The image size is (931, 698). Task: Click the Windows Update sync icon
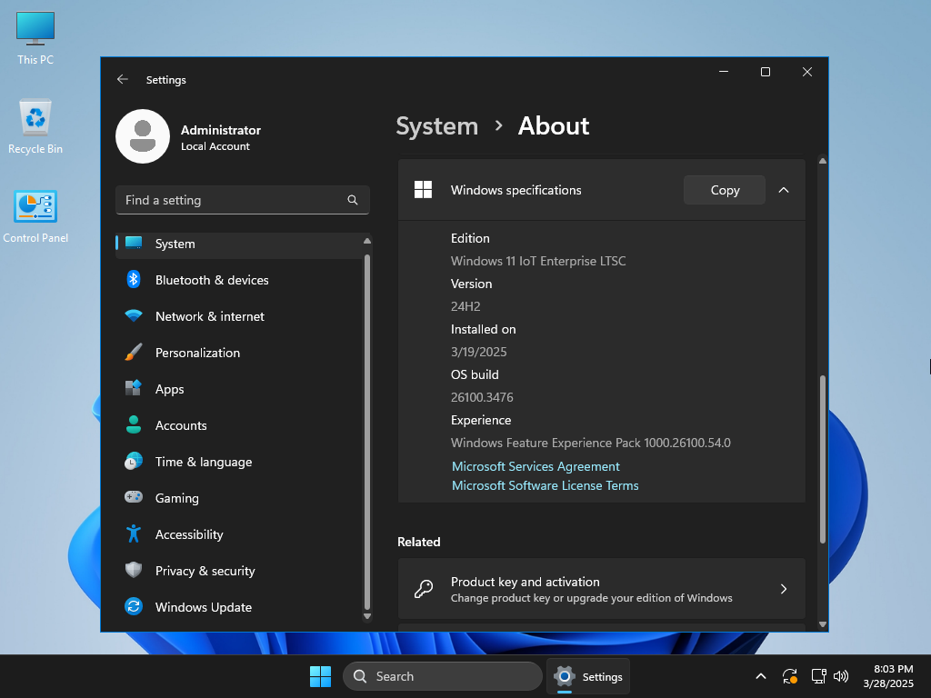(134, 606)
